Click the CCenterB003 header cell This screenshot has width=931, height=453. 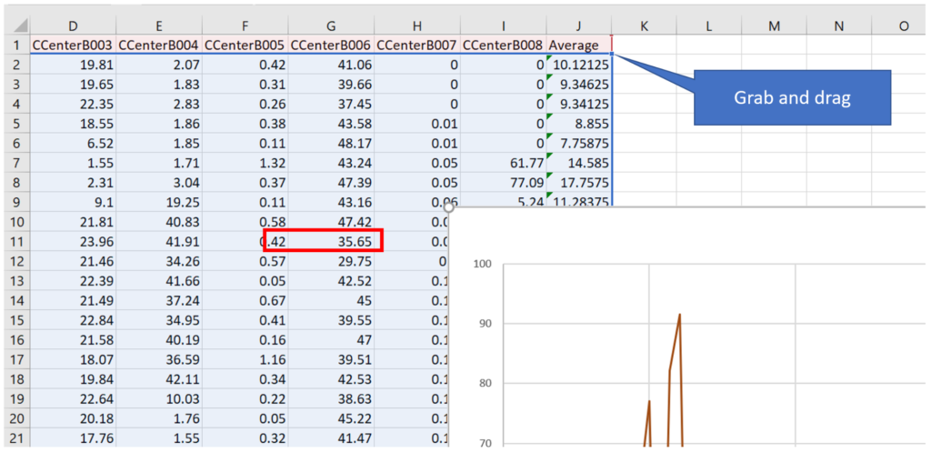pyautogui.click(x=73, y=45)
